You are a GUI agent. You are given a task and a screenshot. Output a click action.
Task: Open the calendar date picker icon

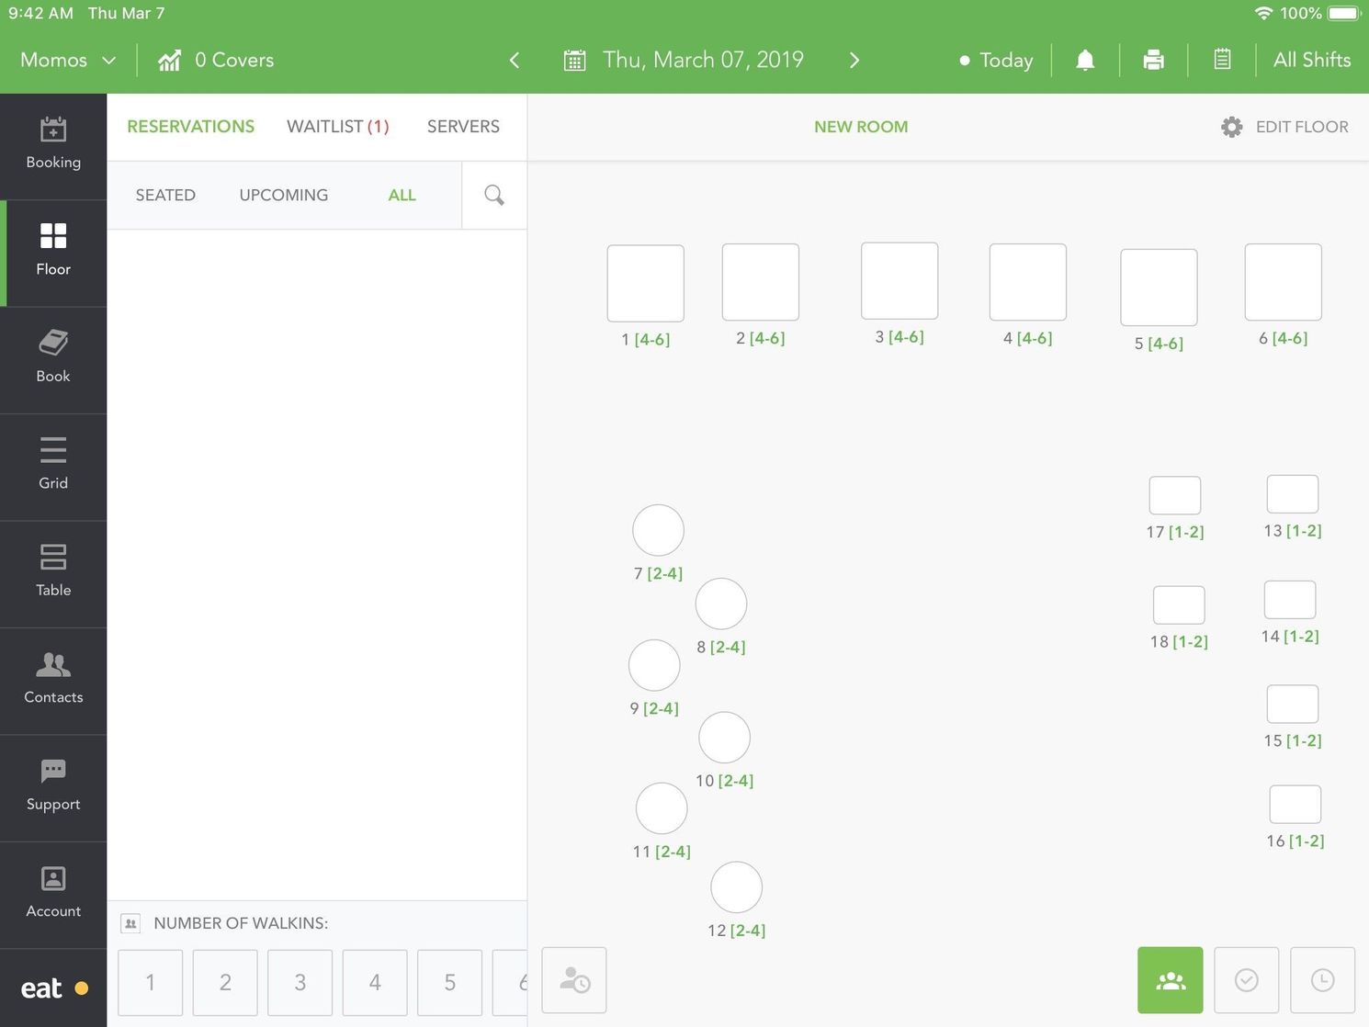574,61
